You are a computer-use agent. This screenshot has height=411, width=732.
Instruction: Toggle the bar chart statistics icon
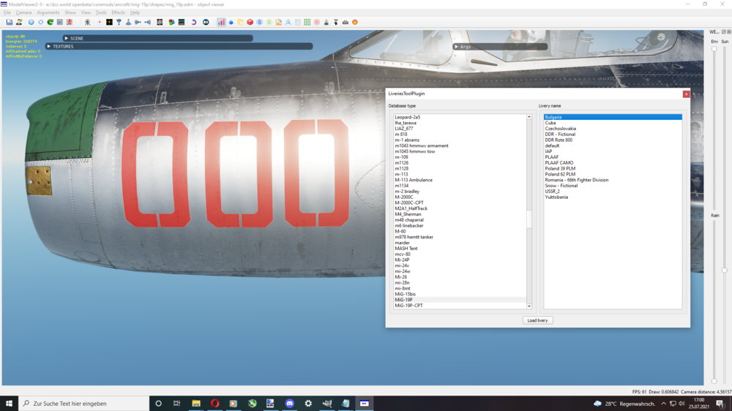pyautogui.click(x=221, y=22)
